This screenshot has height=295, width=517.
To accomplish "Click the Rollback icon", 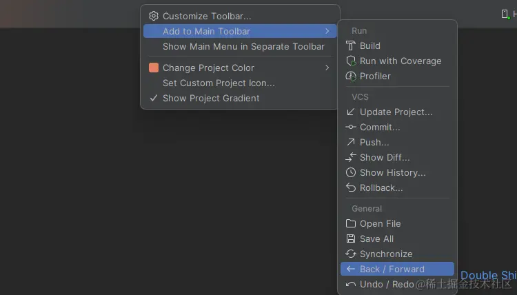I will tap(351, 187).
